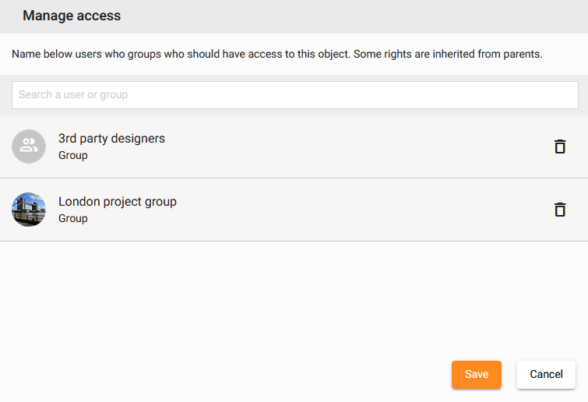The height and width of the screenshot is (402, 588).
Task: Click blank middle of 3rd party designers row
Action: 350,146
